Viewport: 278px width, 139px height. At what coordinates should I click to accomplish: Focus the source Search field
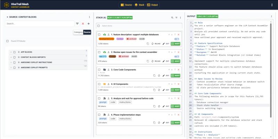click(x=40, y=24)
